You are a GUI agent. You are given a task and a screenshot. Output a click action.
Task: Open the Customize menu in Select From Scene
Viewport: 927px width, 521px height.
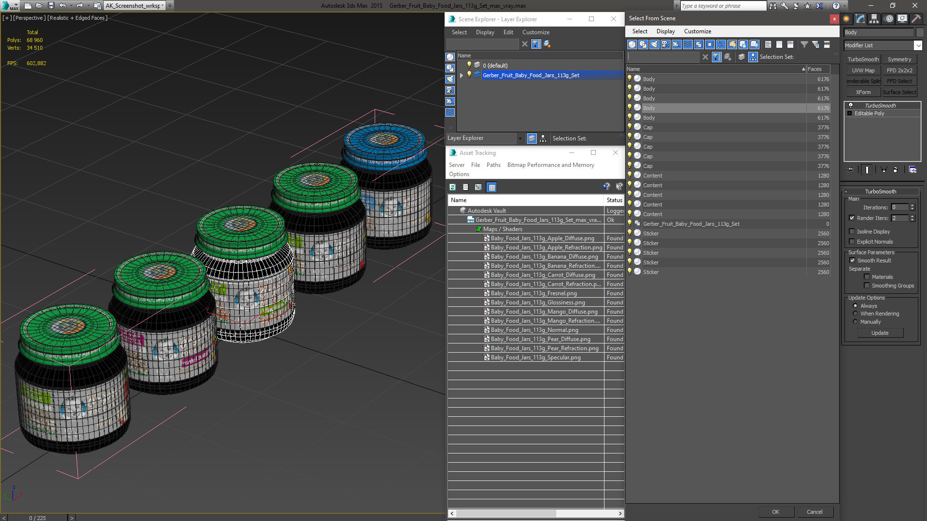coord(697,31)
